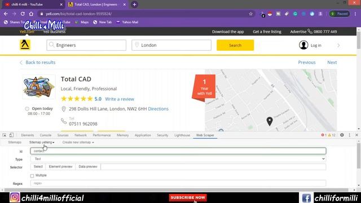Go to the Next listing
The height and width of the screenshot is (203, 361).
point(332,63)
